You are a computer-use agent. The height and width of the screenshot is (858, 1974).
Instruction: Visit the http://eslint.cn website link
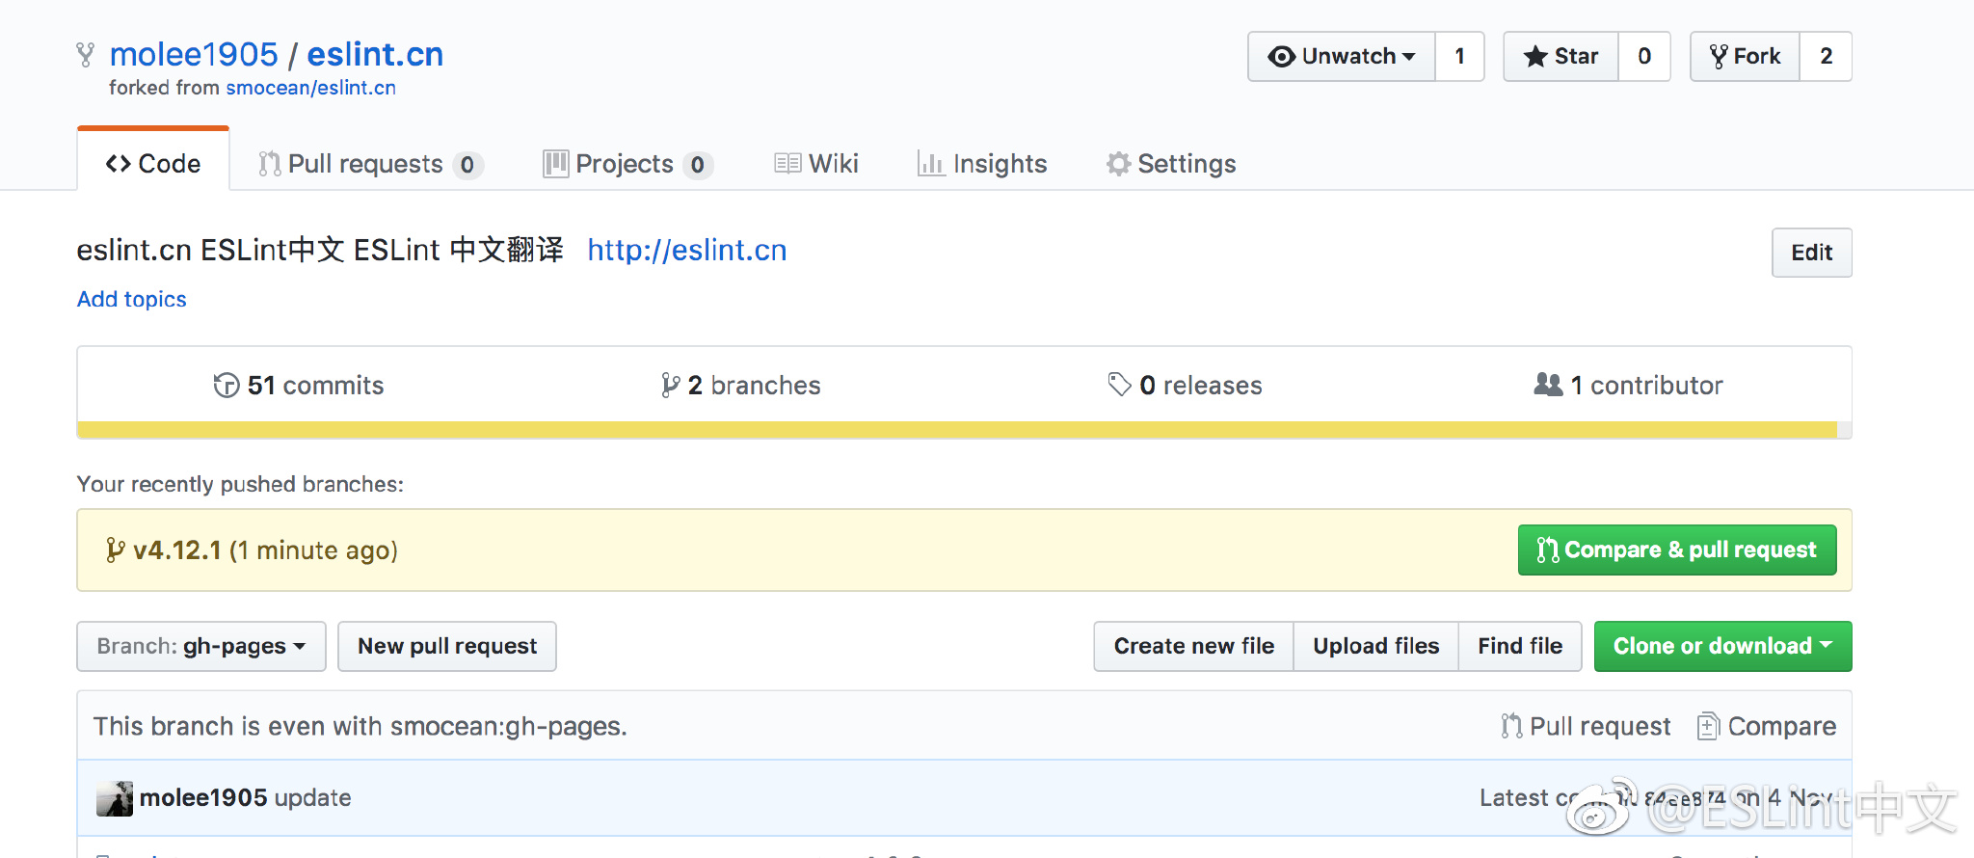click(687, 250)
